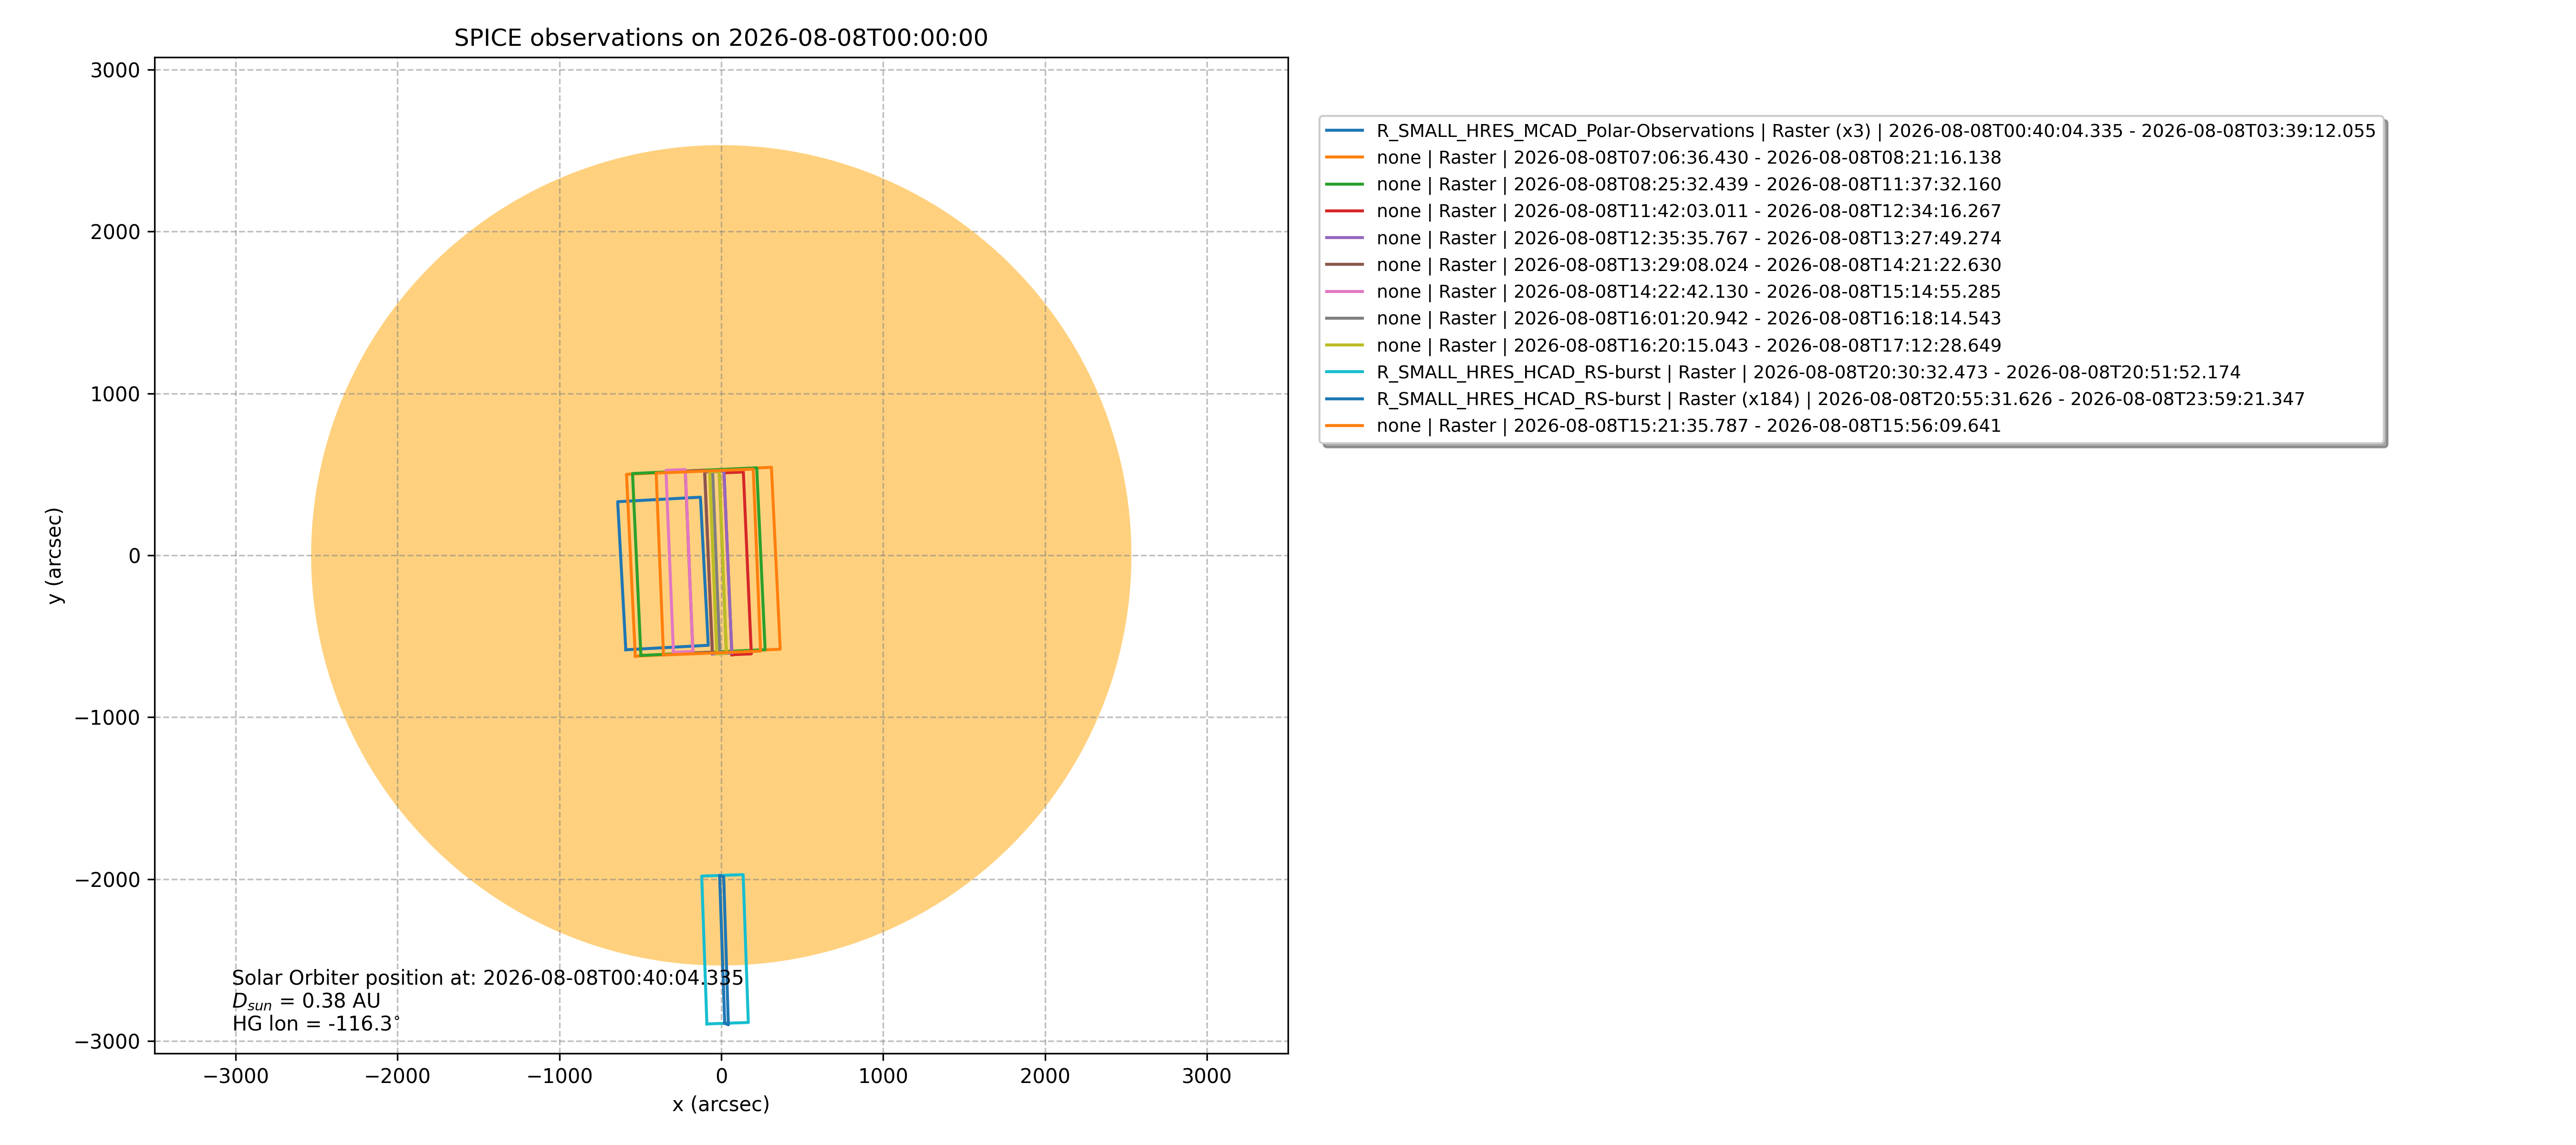Click the plot title SPICE observations

coord(720,38)
